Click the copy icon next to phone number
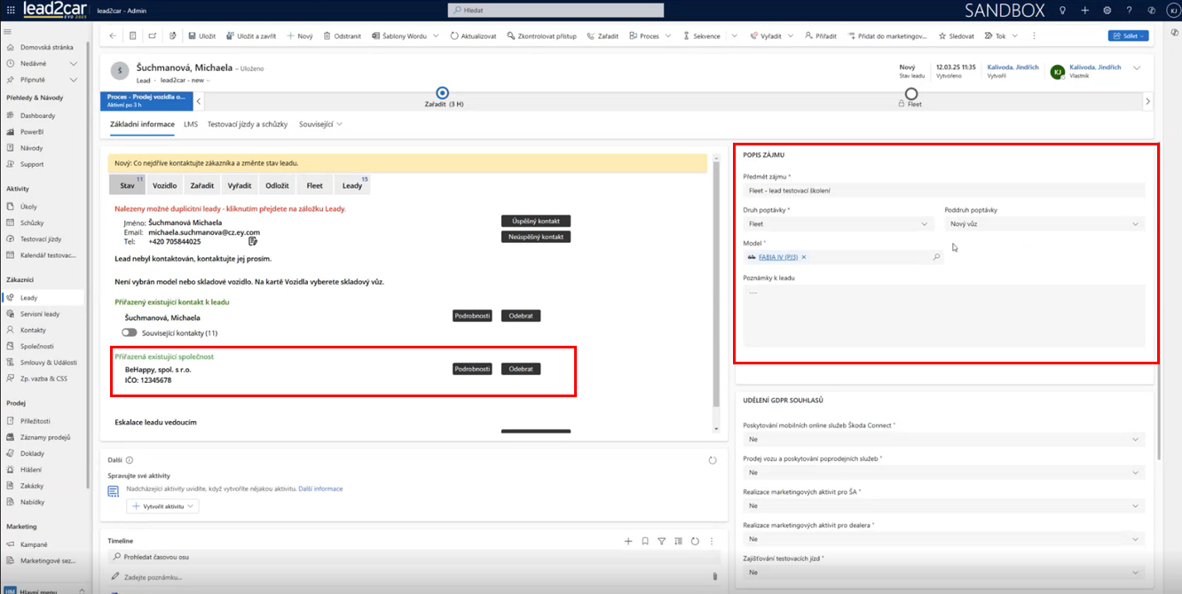This screenshot has height=594, width=1182. [x=253, y=241]
